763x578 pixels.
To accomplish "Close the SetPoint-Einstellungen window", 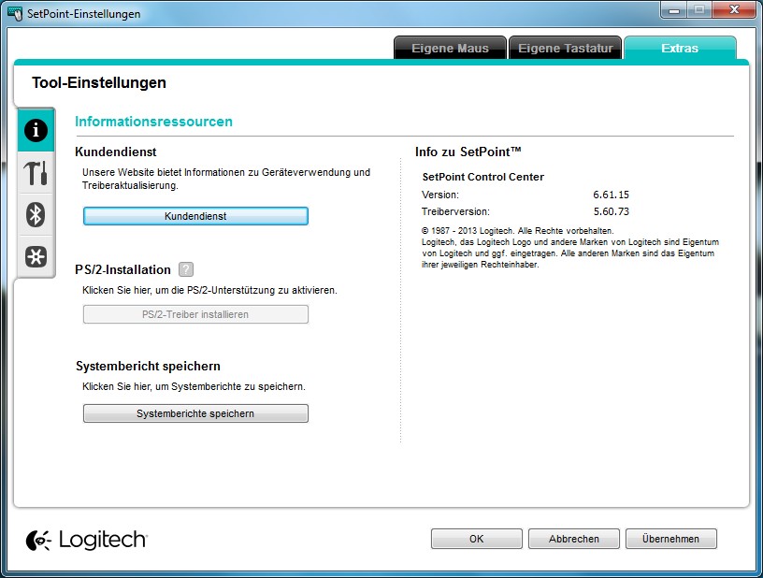I will 735,10.
